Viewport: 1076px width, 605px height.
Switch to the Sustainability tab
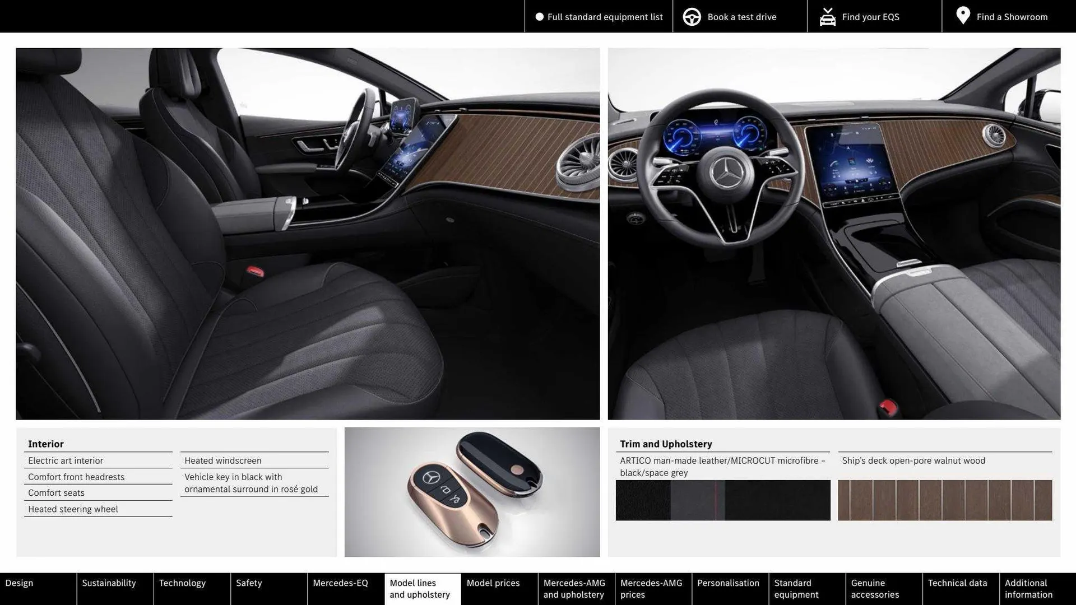109,583
